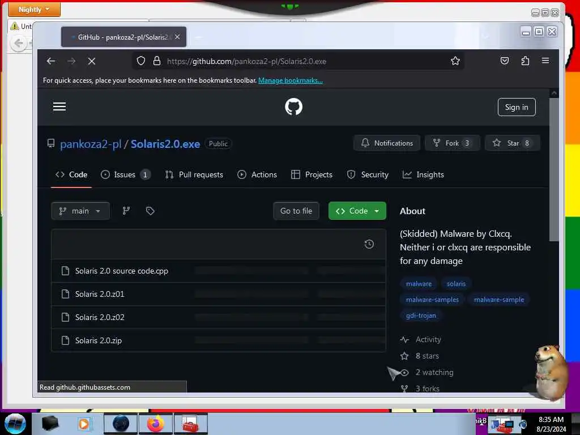Click the repository icon beside pankoza2-pl
Viewport: 580px width, 435px height.
coord(51,143)
